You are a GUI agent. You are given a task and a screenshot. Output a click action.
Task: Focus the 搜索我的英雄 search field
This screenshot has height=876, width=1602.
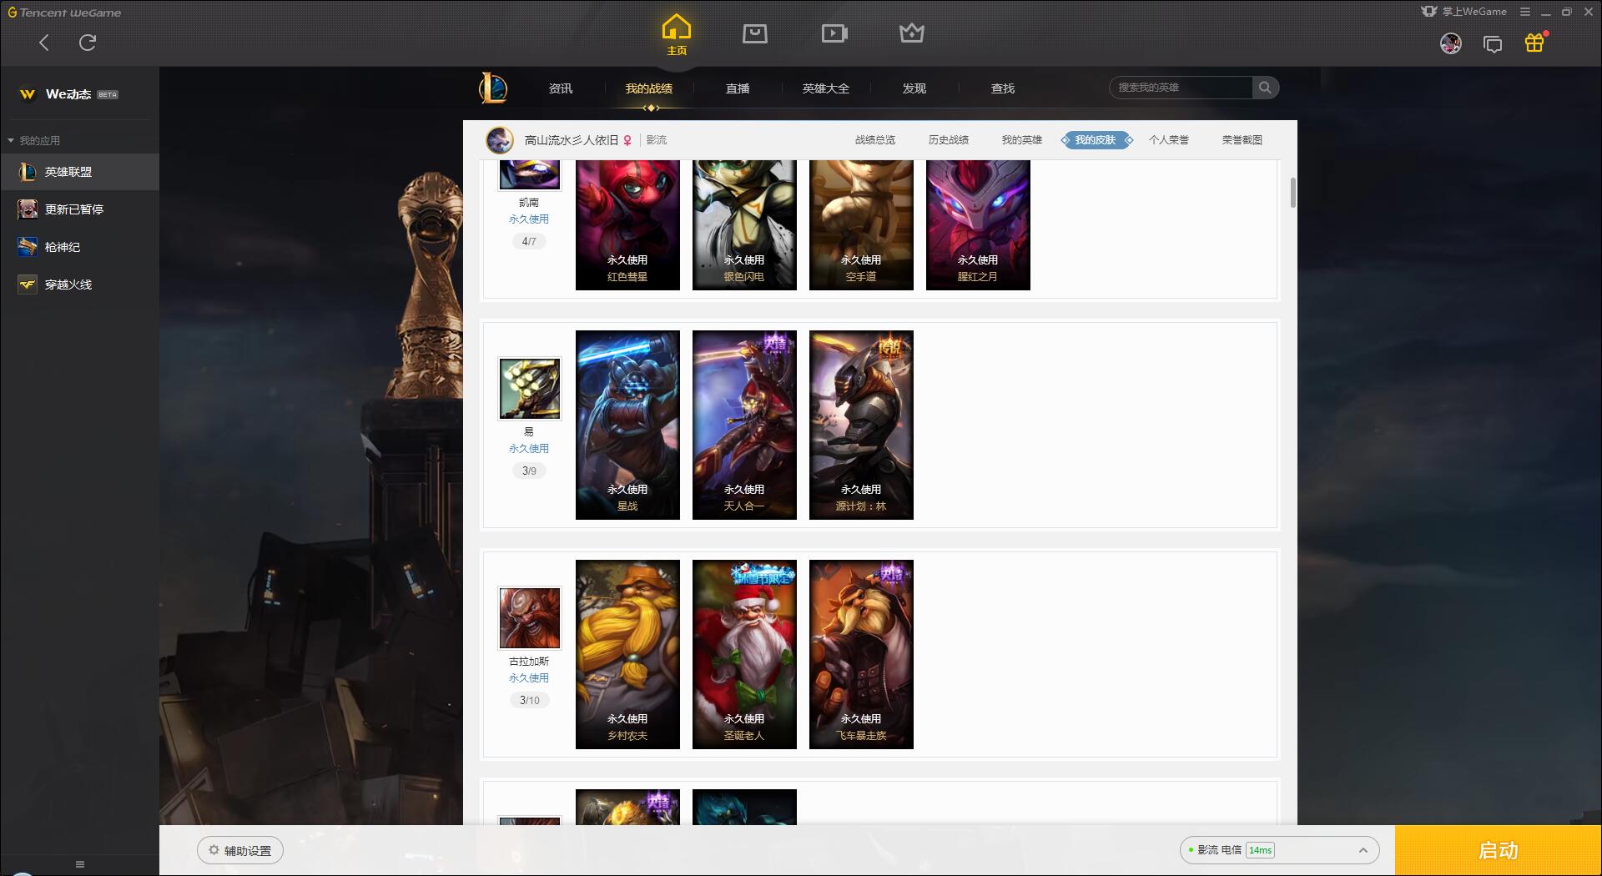click(1181, 88)
